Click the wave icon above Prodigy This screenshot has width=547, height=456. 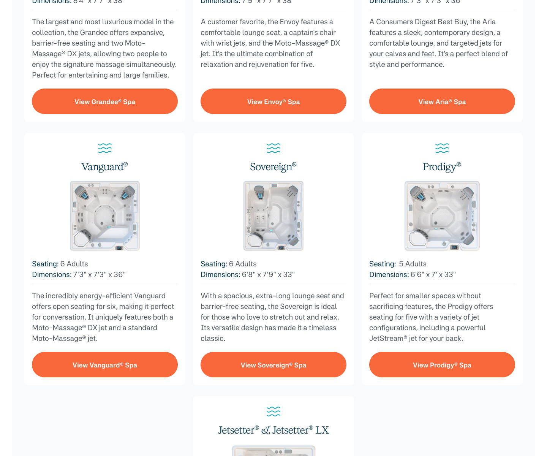(442, 148)
